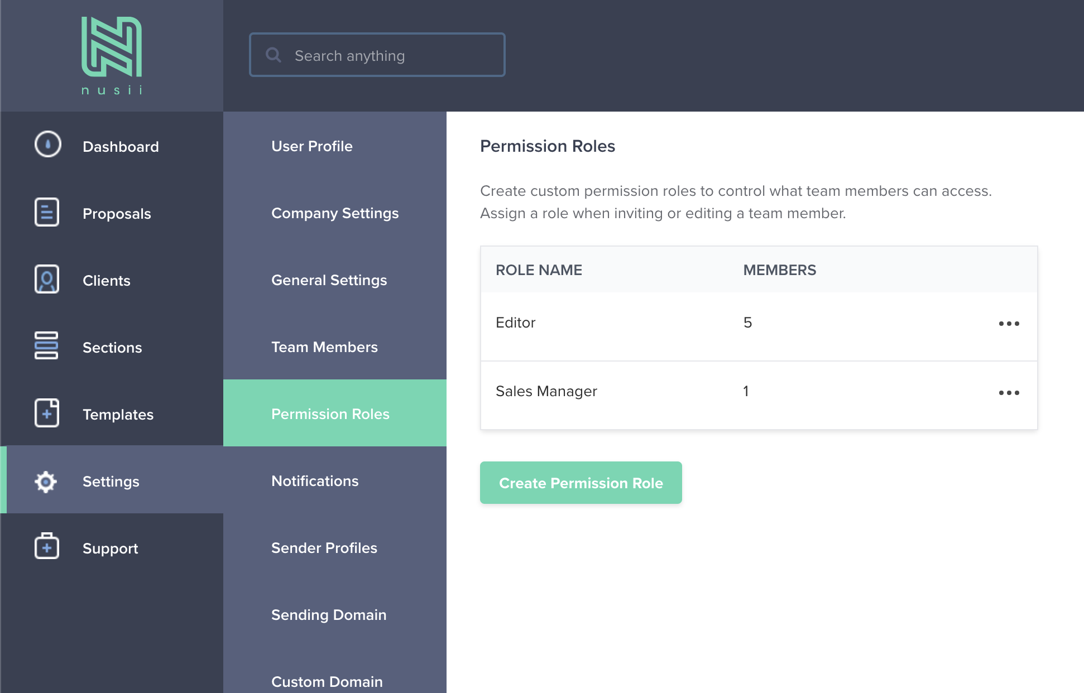1084x693 pixels.
Task: Click inside the Search anything field
Action: tap(377, 55)
